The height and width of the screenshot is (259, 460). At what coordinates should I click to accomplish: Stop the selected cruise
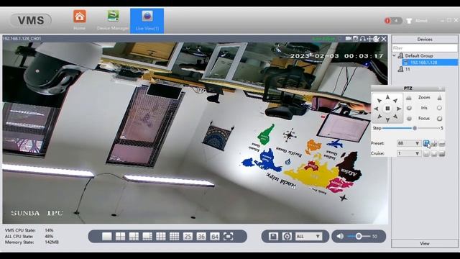[434, 153]
